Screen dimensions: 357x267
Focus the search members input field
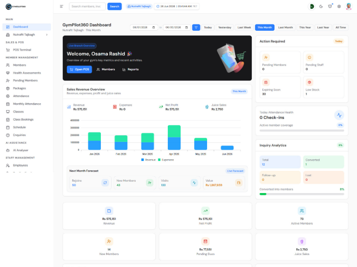tap(87, 6)
